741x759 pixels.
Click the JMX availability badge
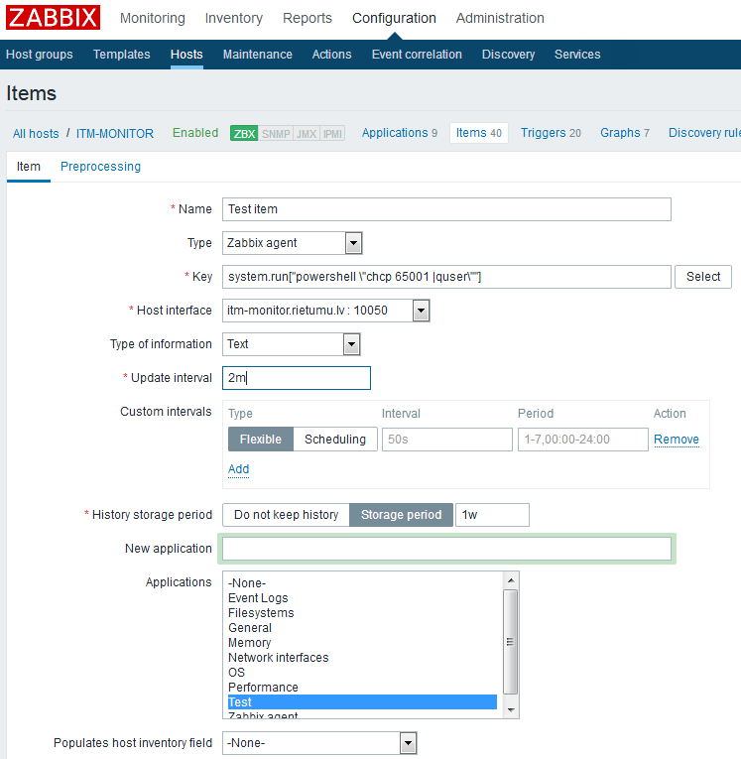(x=307, y=133)
